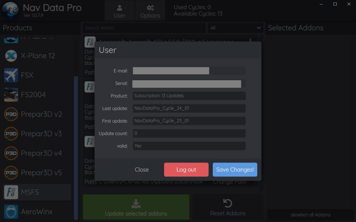
Task: Choose Prepar3D v4 label in Products
Action: click(x=41, y=153)
